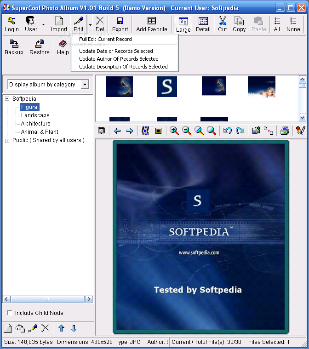This screenshot has height=349, width=309.
Task: Click the category tree horizontal scrollbar
Action: click(x=48, y=299)
